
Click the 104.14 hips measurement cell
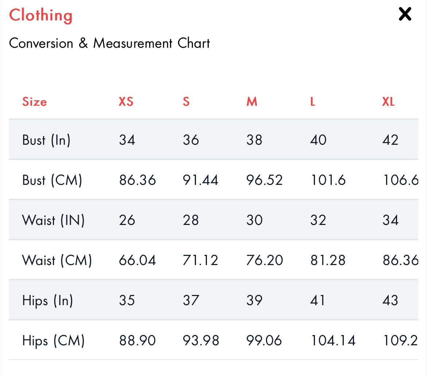(x=333, y=341)
